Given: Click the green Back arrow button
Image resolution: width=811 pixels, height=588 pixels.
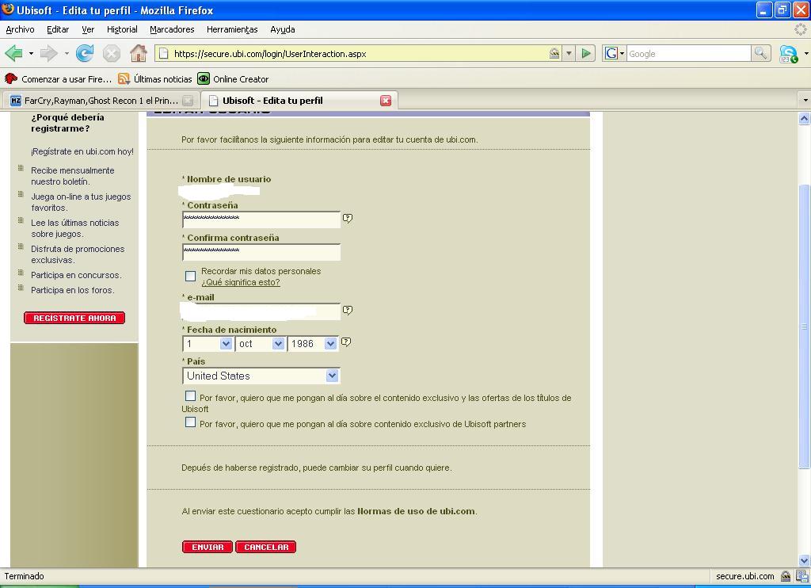Looking at the screenshot, I should pos(13,53).
